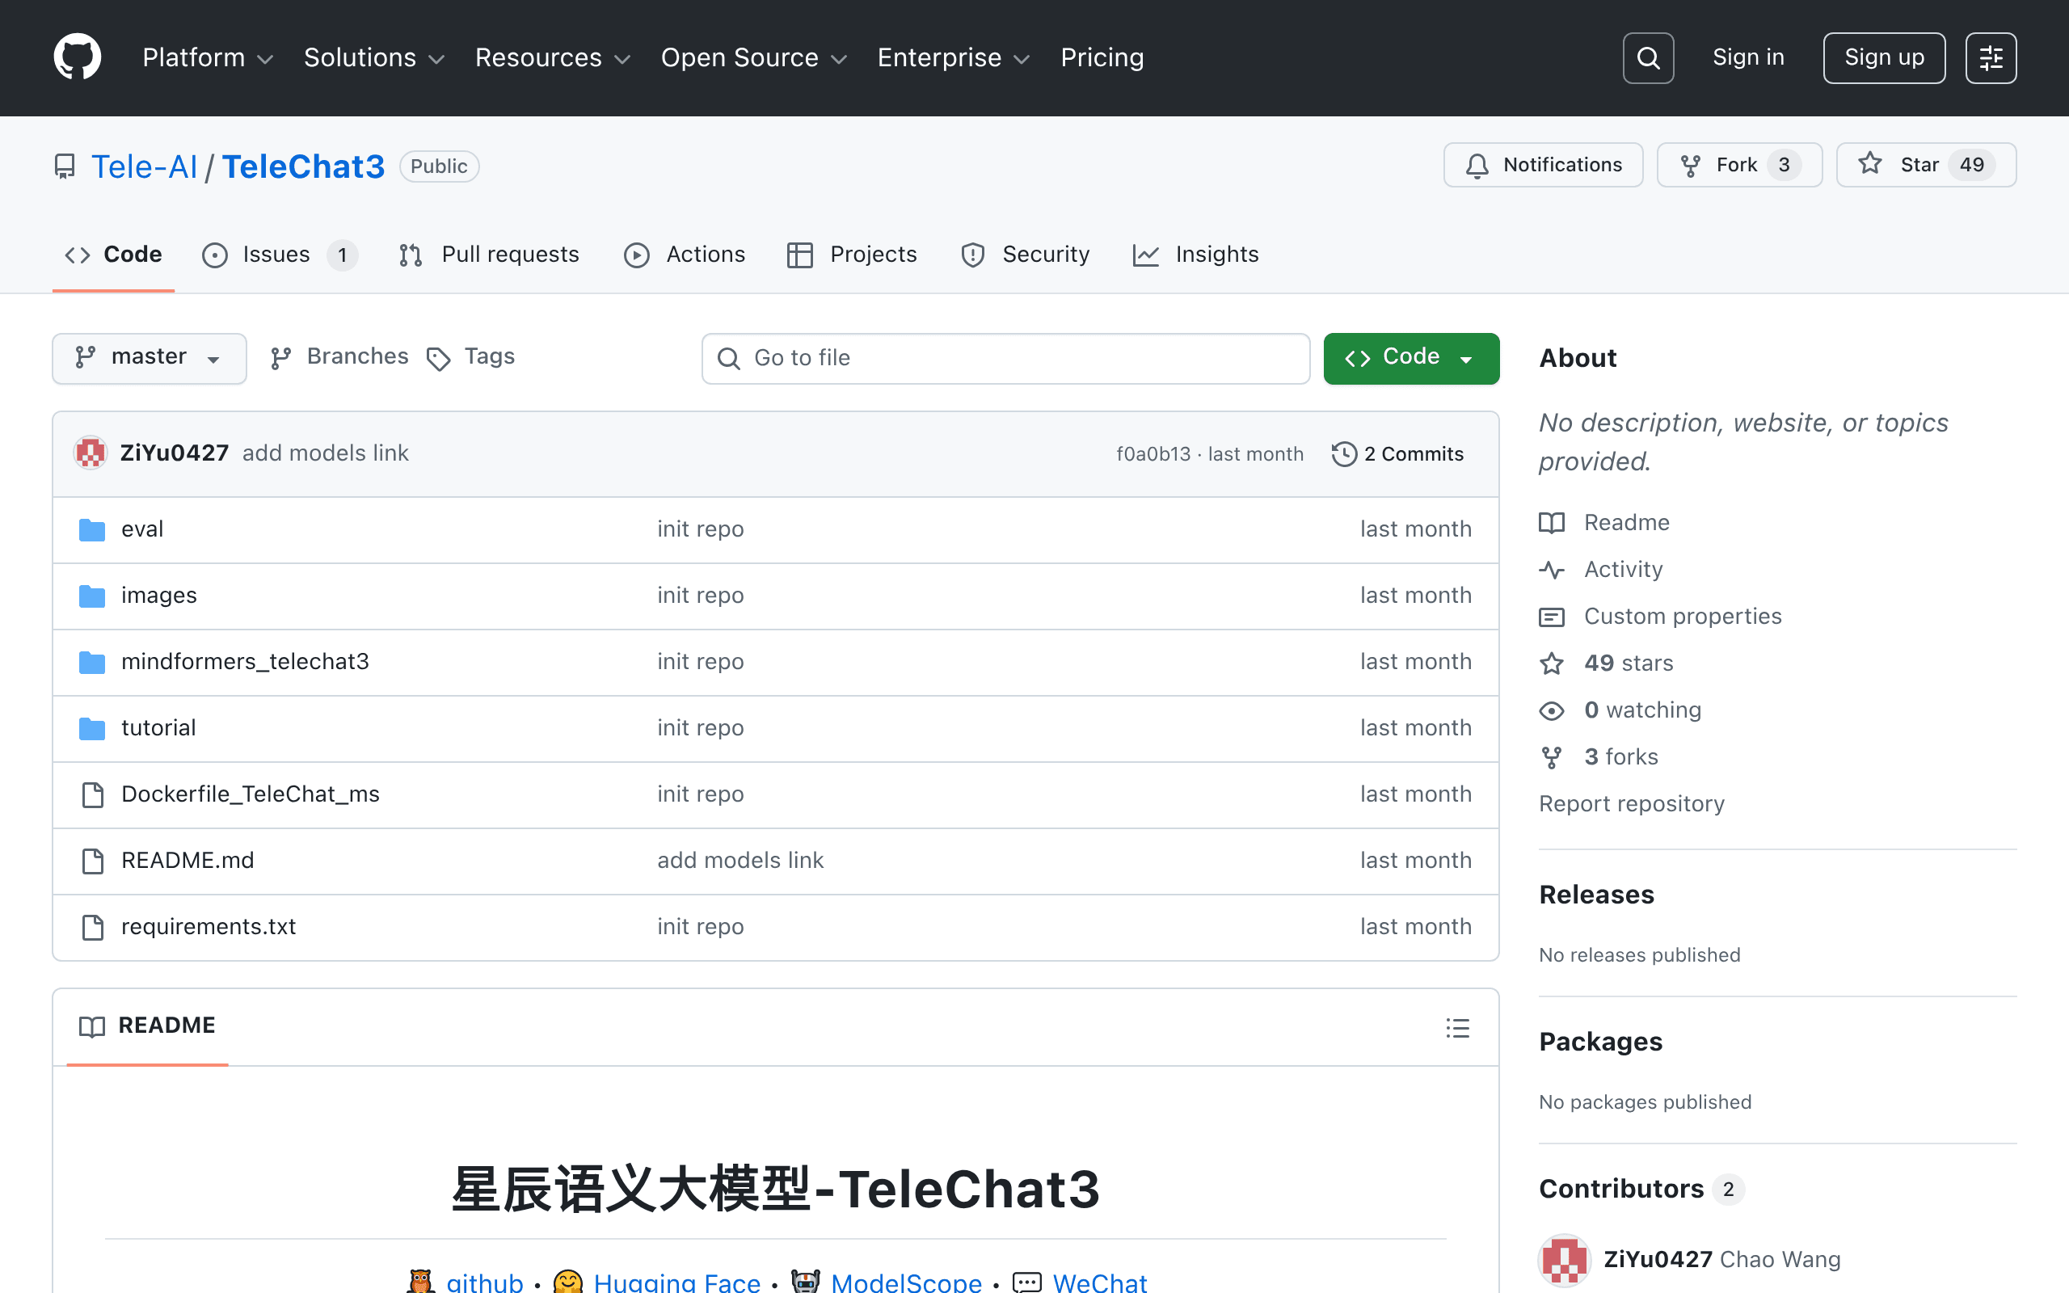Screen dimensions: 2069x1293
Task: Click the book icon next to Readme in About
Action: [x=1552, y=523]
